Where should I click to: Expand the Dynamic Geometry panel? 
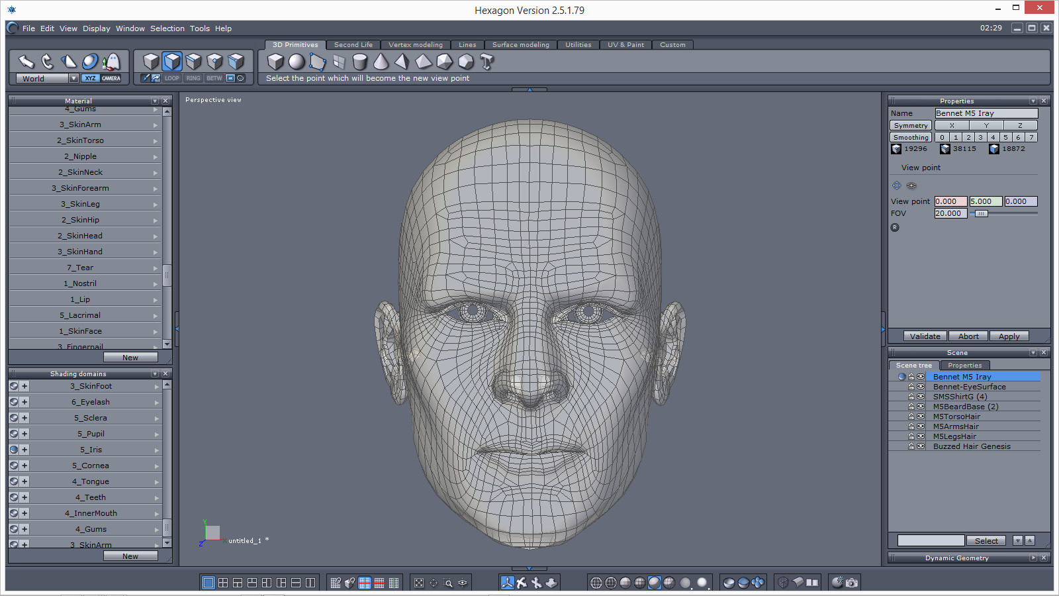pos(1033,558)
